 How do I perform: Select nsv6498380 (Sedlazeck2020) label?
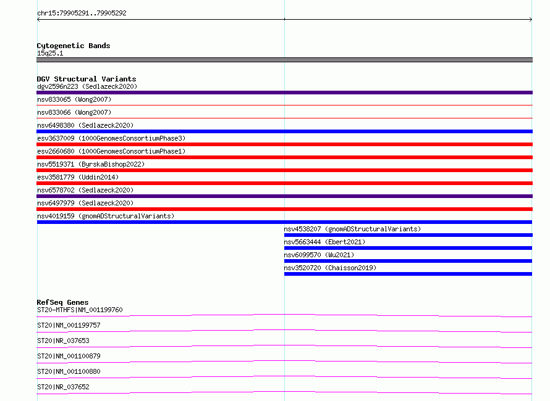85,125
